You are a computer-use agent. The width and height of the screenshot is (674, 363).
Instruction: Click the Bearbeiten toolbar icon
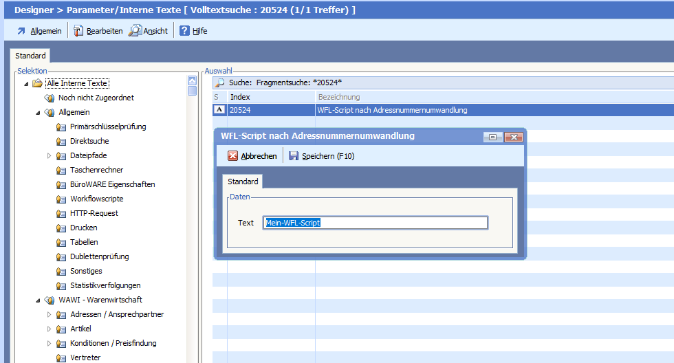78,31
